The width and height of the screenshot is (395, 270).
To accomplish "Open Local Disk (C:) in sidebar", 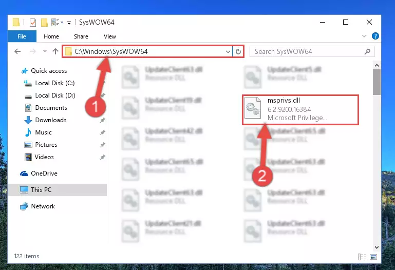I will (54, 83).
